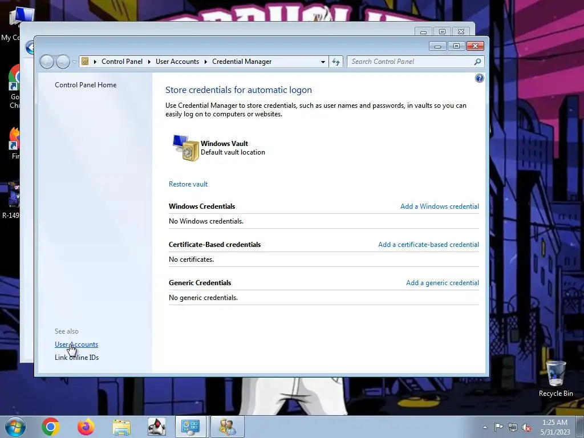Screen dimensions: 584x438
Task: Open Action Center flag in system tray
Action: click(x=498, y=427)
